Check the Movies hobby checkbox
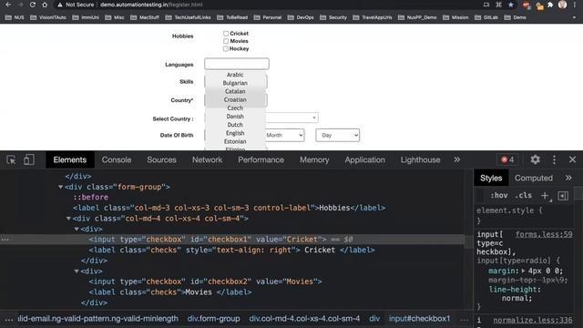 coord(226,41)
